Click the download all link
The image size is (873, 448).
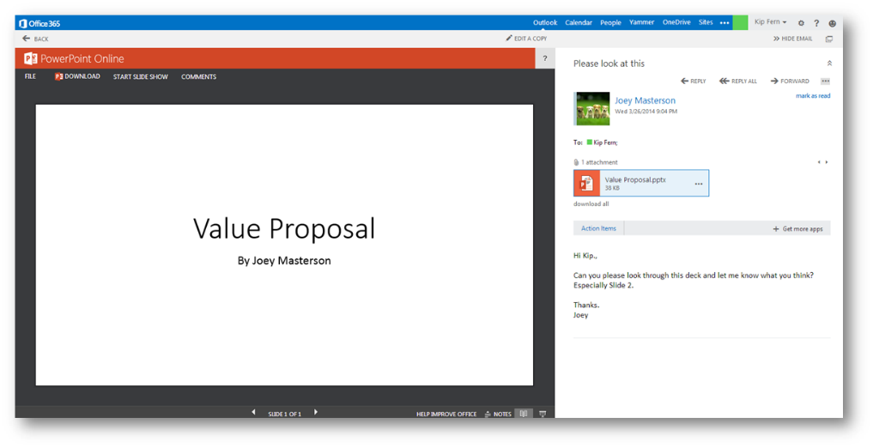pyautogui.click(x=591, y=204)
